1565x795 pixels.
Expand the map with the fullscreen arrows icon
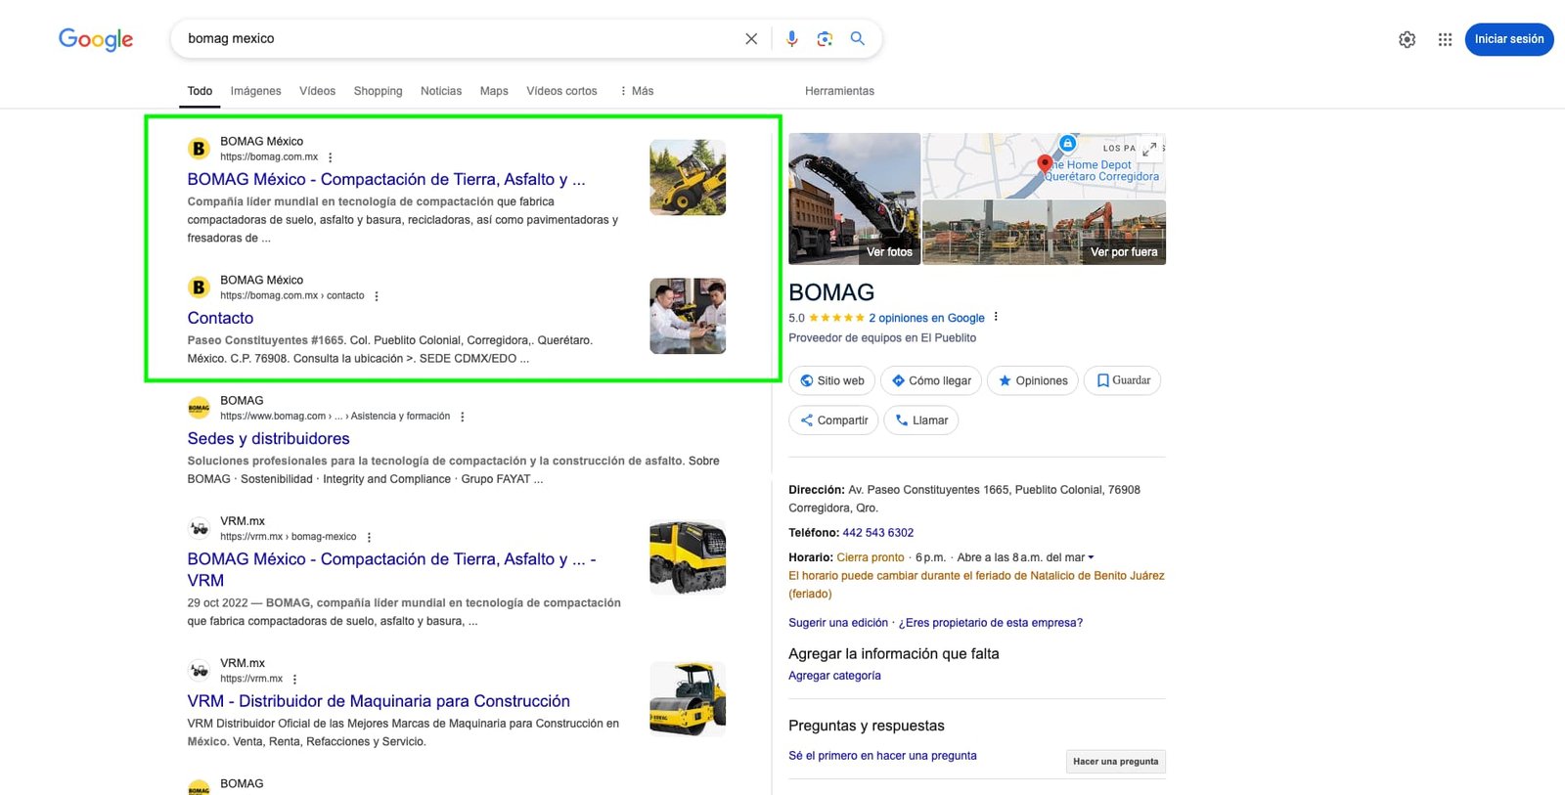pyautogui.click(x=1149, y=149)
